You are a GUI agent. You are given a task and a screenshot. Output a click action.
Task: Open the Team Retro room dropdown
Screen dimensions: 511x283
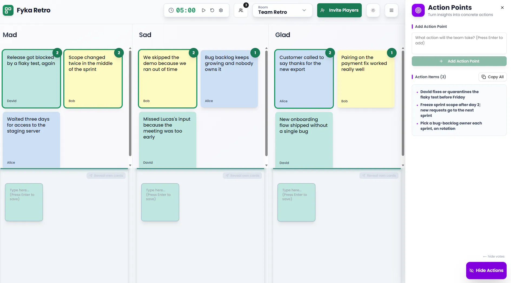(282, 10)
